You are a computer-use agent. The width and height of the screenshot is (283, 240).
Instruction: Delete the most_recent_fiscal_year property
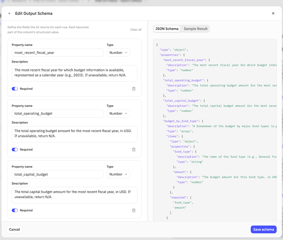[x=134, y=89]
